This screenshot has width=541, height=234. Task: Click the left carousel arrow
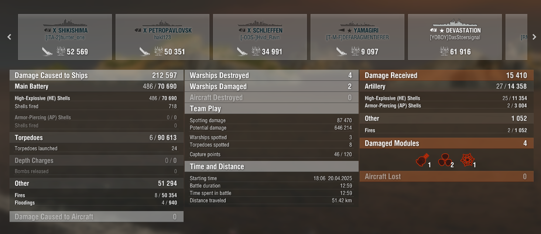(10, 37)
